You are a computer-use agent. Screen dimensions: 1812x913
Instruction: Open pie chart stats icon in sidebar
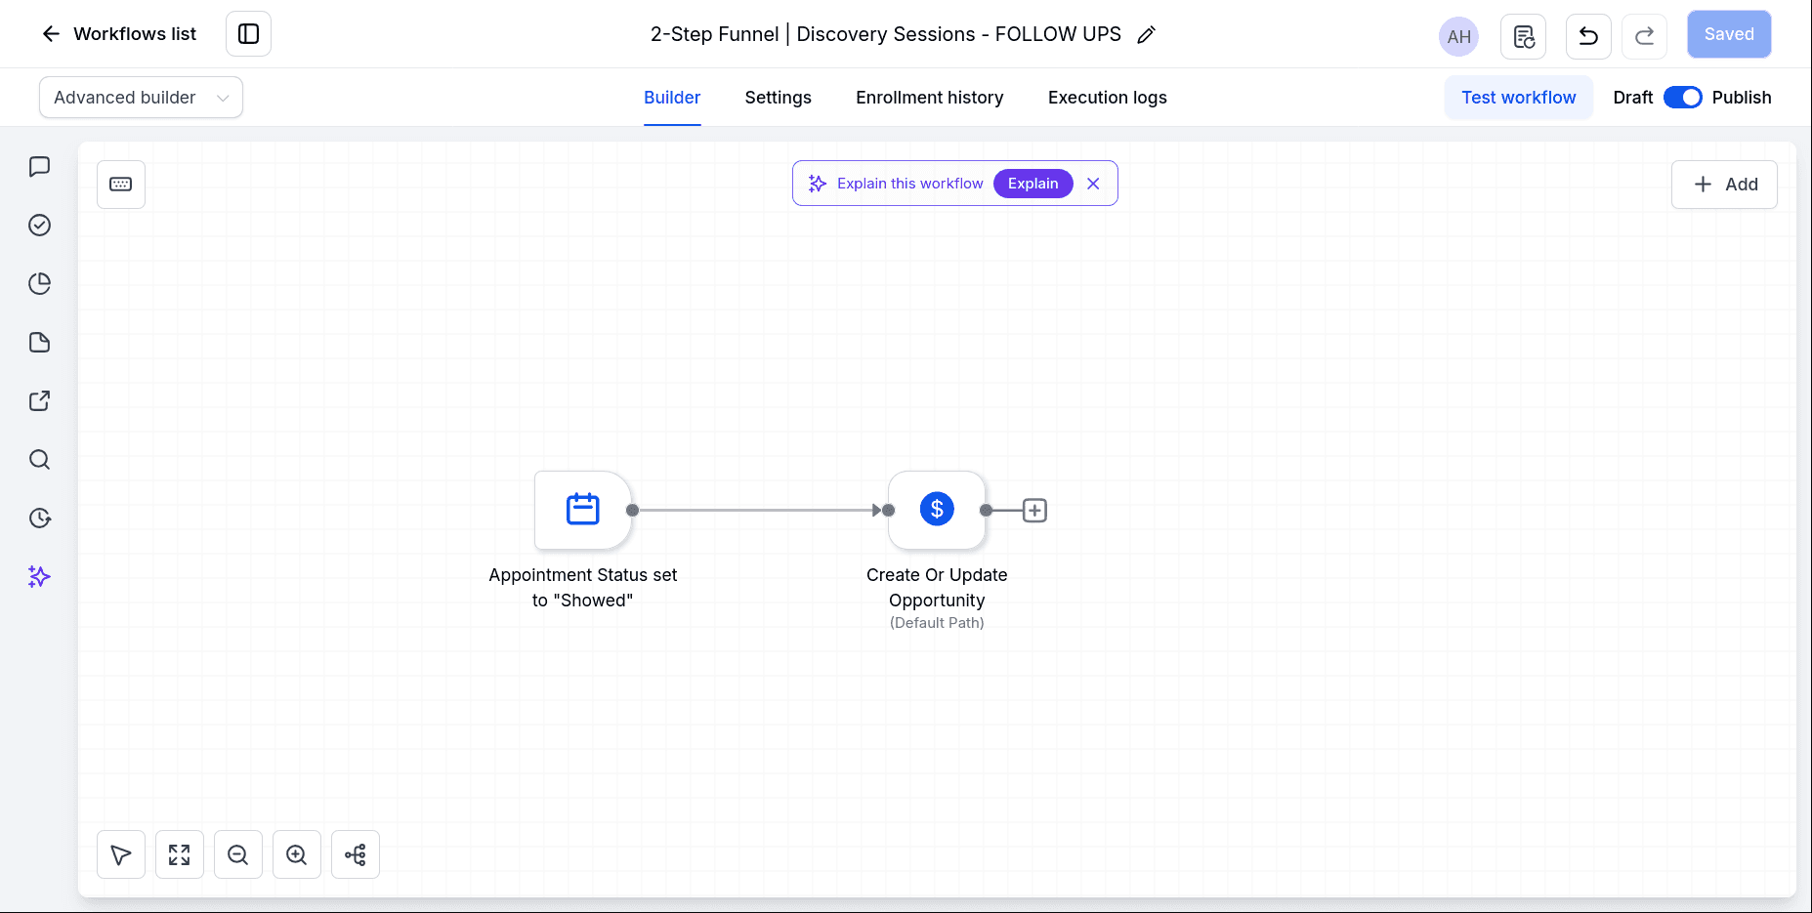(39, 284)
